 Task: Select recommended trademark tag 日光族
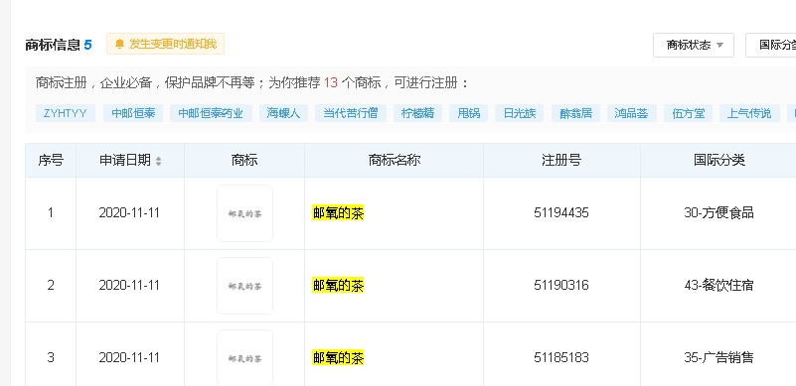(x=520, y=113)
